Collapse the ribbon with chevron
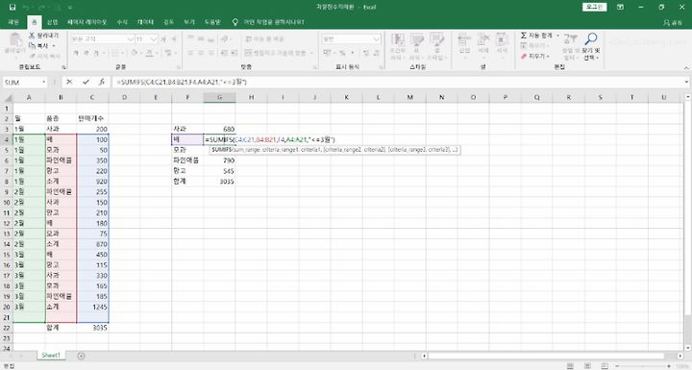Screen dimensions: 692x370 pyautogui.click(x=686, y=67)
